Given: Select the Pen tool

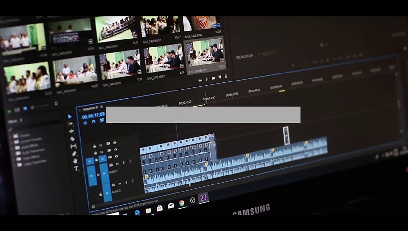Looking at the screenshot, I should pos(74,154).
